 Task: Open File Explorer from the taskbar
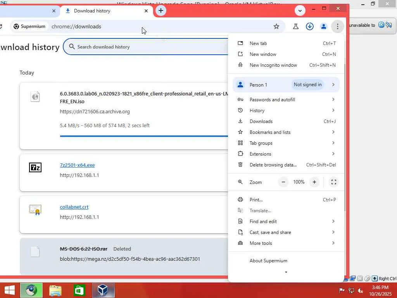point(55,290)
